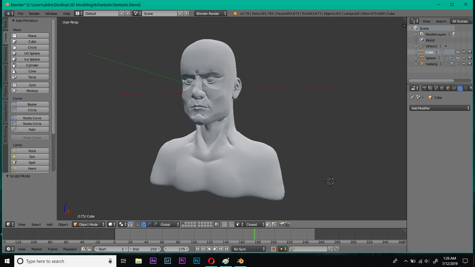The width and height of the screenshot is (475, 267).
Task: Click the End frame 250 field
Action: (145, 249)
